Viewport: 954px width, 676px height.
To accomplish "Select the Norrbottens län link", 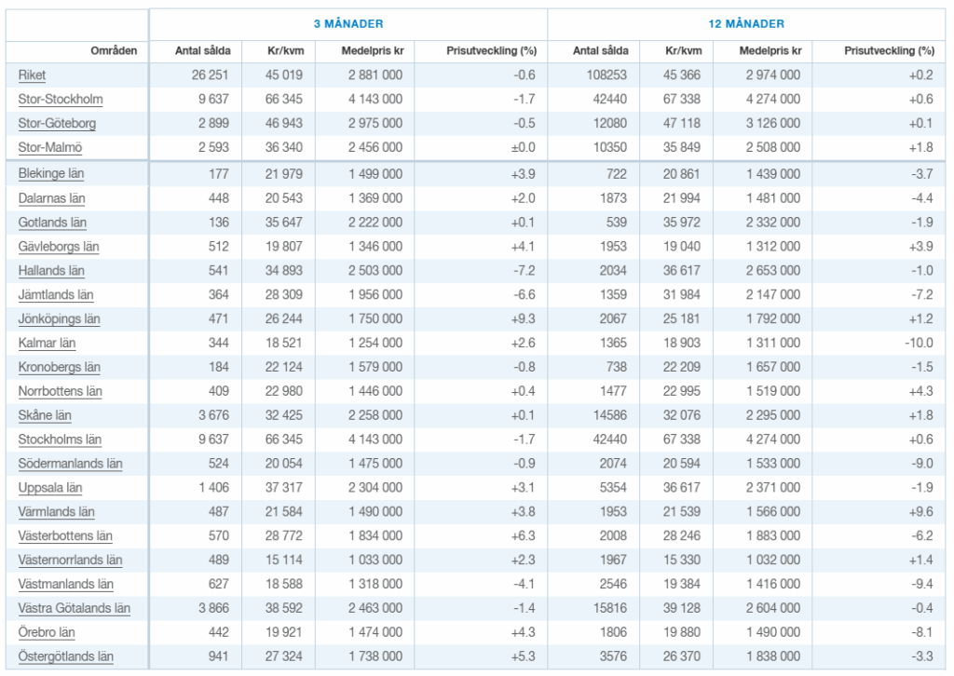I will (60, 392).
